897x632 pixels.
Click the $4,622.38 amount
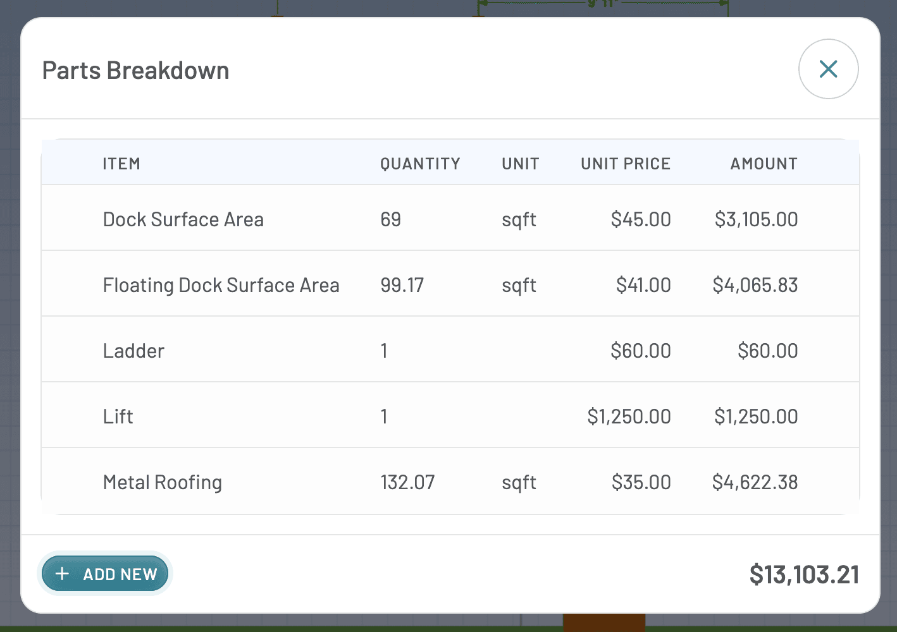pyautogui.click(x=755, y=482)
